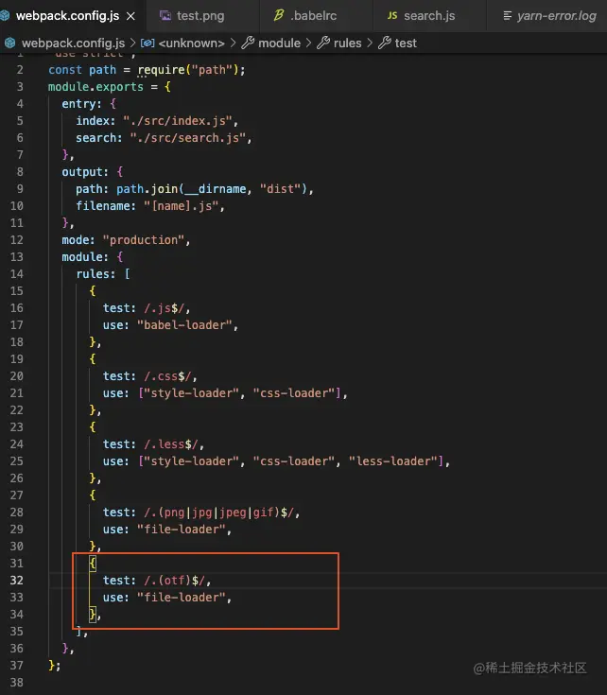Select module in the breadcrumb path
607x695 pixels.
[x=279, y=43]
